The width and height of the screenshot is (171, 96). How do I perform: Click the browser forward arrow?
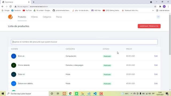click(x=6, y=6)
